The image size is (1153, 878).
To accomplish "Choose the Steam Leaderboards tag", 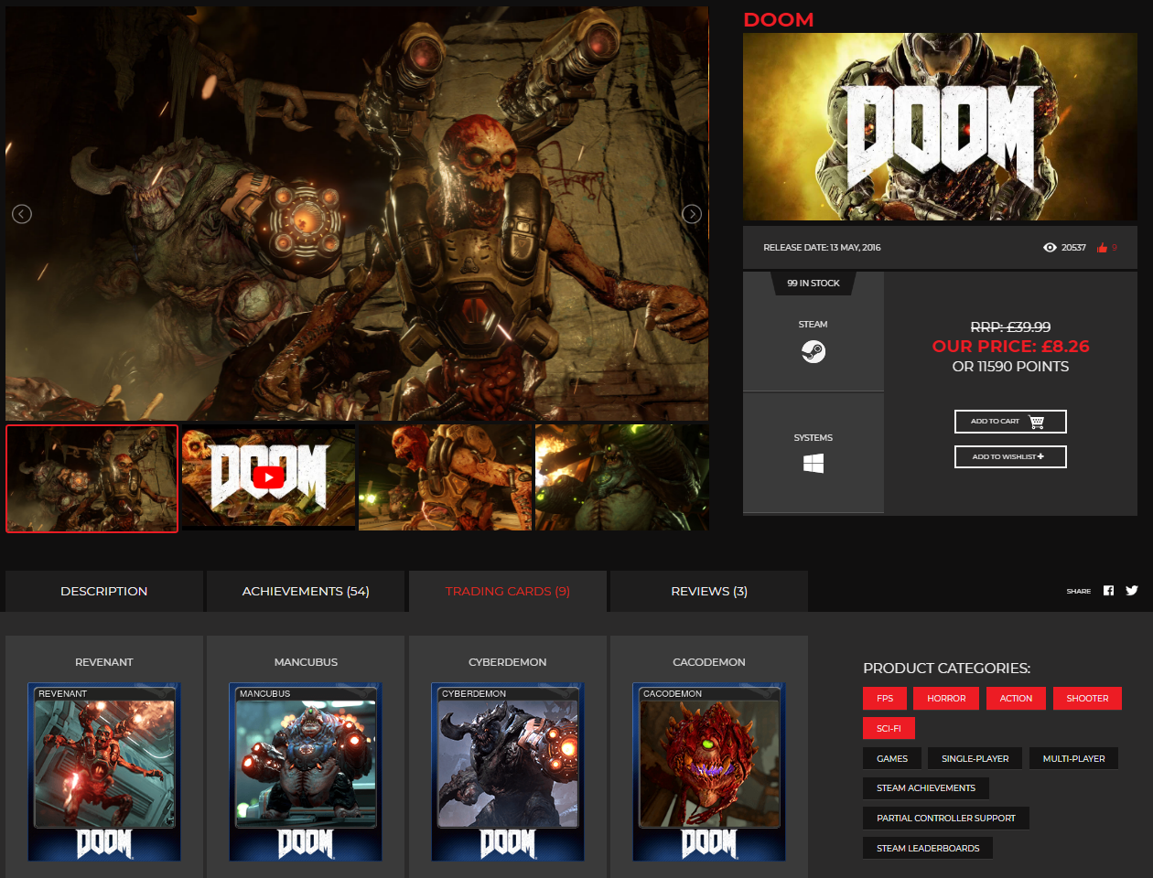I will 928,848.
